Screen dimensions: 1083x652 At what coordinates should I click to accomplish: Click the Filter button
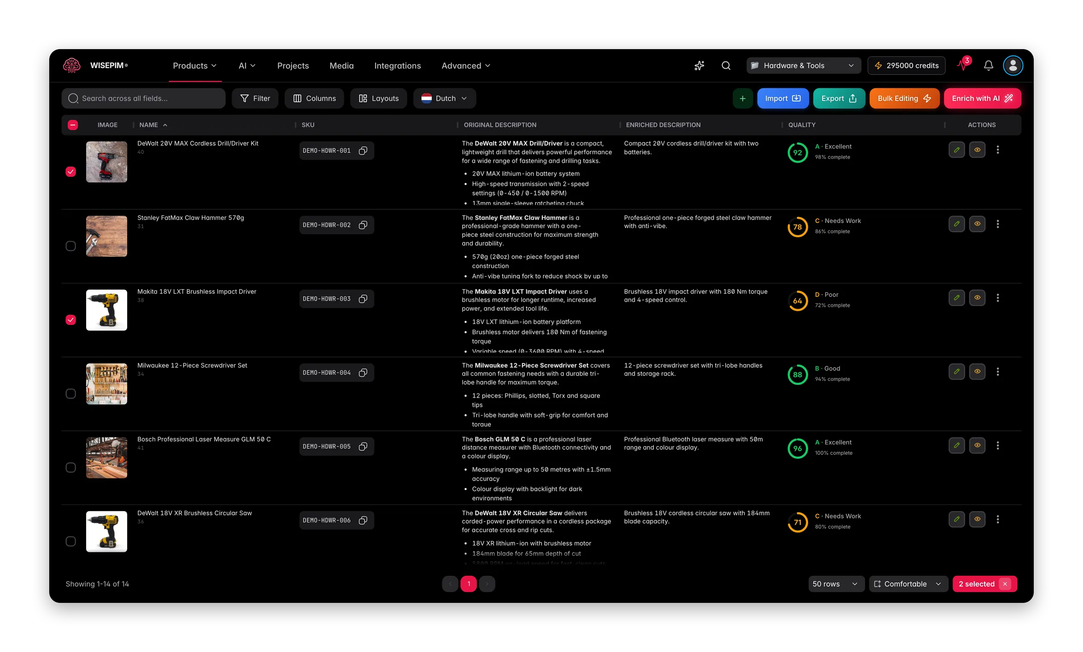(255, 98)
